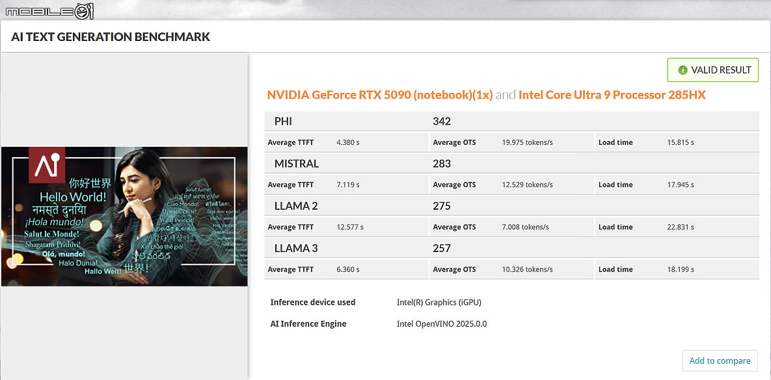This screenshot has width=771, height=380.
Task: Select Average OTS value 12.529 tokens/s
Action: click(526, 184)
